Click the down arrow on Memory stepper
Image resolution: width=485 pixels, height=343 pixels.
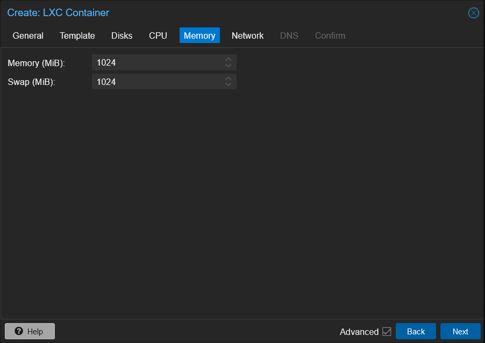coord(228,65)
